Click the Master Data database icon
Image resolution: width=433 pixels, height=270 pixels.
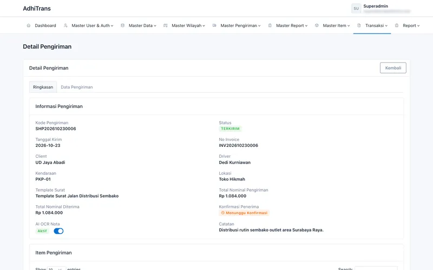(x=123, y=25)
